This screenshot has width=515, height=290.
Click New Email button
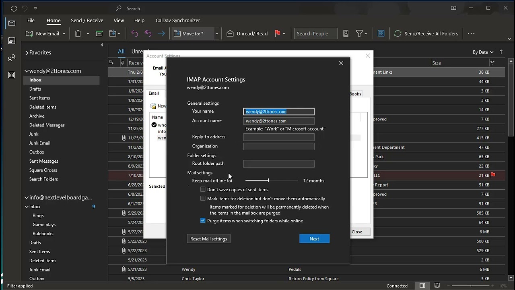[x=43, y=33]
